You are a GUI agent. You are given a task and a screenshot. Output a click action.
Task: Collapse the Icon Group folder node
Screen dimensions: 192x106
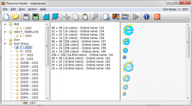[x=5, y=43]
